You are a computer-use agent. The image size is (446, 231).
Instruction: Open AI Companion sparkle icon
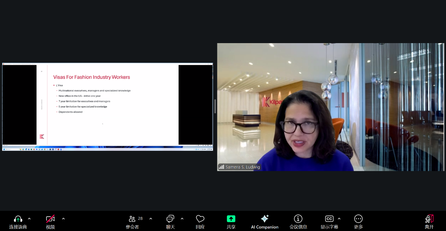pyautogui.click(x=265, y=219)
